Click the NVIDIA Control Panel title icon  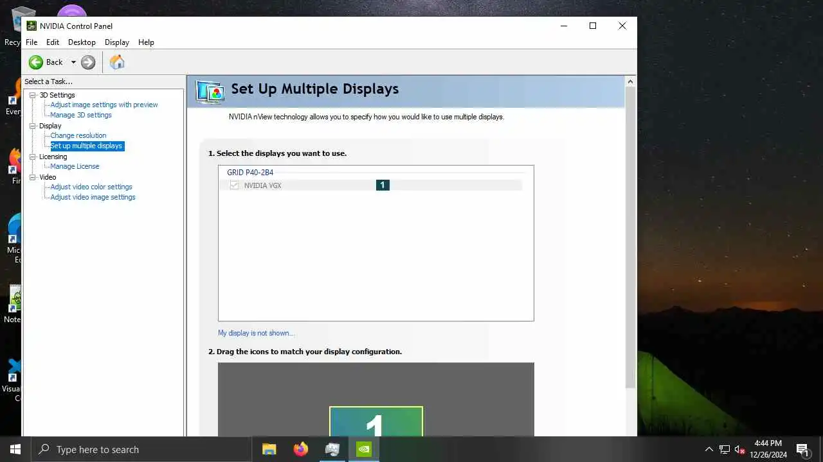coord(32,26)
